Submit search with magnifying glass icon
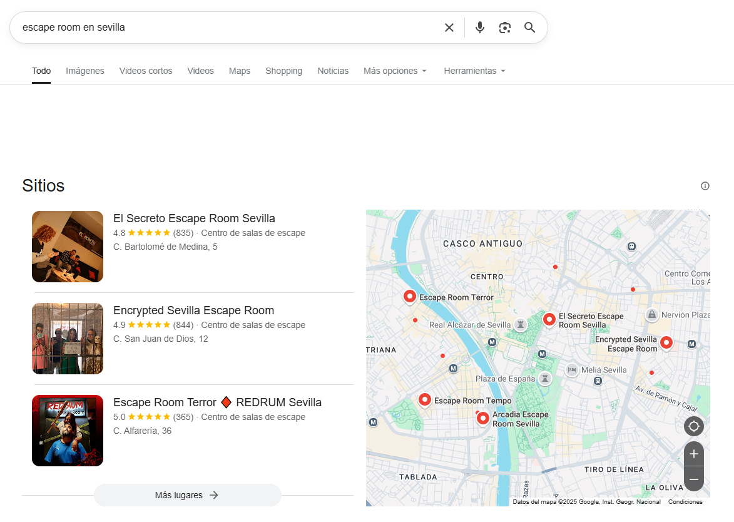Image resolution: width=734 pixels, height=522 pixels. pos(529,28)
